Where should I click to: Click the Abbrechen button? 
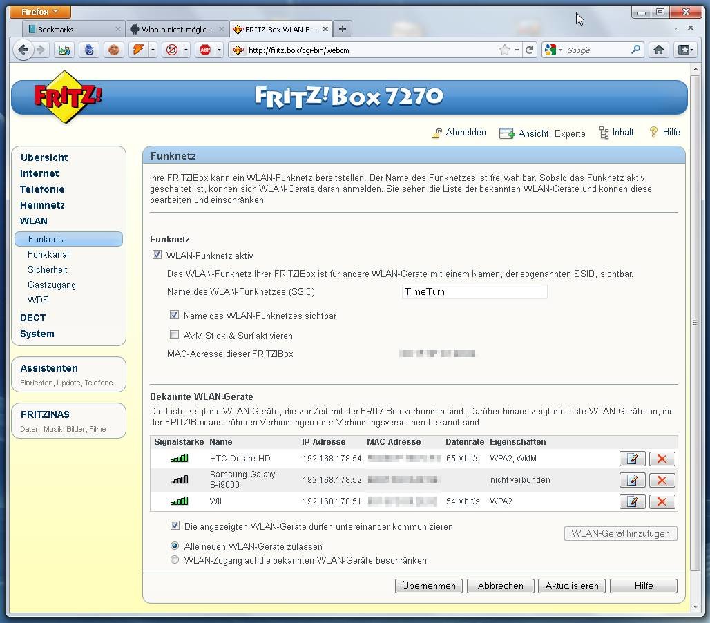coord(500,586)
